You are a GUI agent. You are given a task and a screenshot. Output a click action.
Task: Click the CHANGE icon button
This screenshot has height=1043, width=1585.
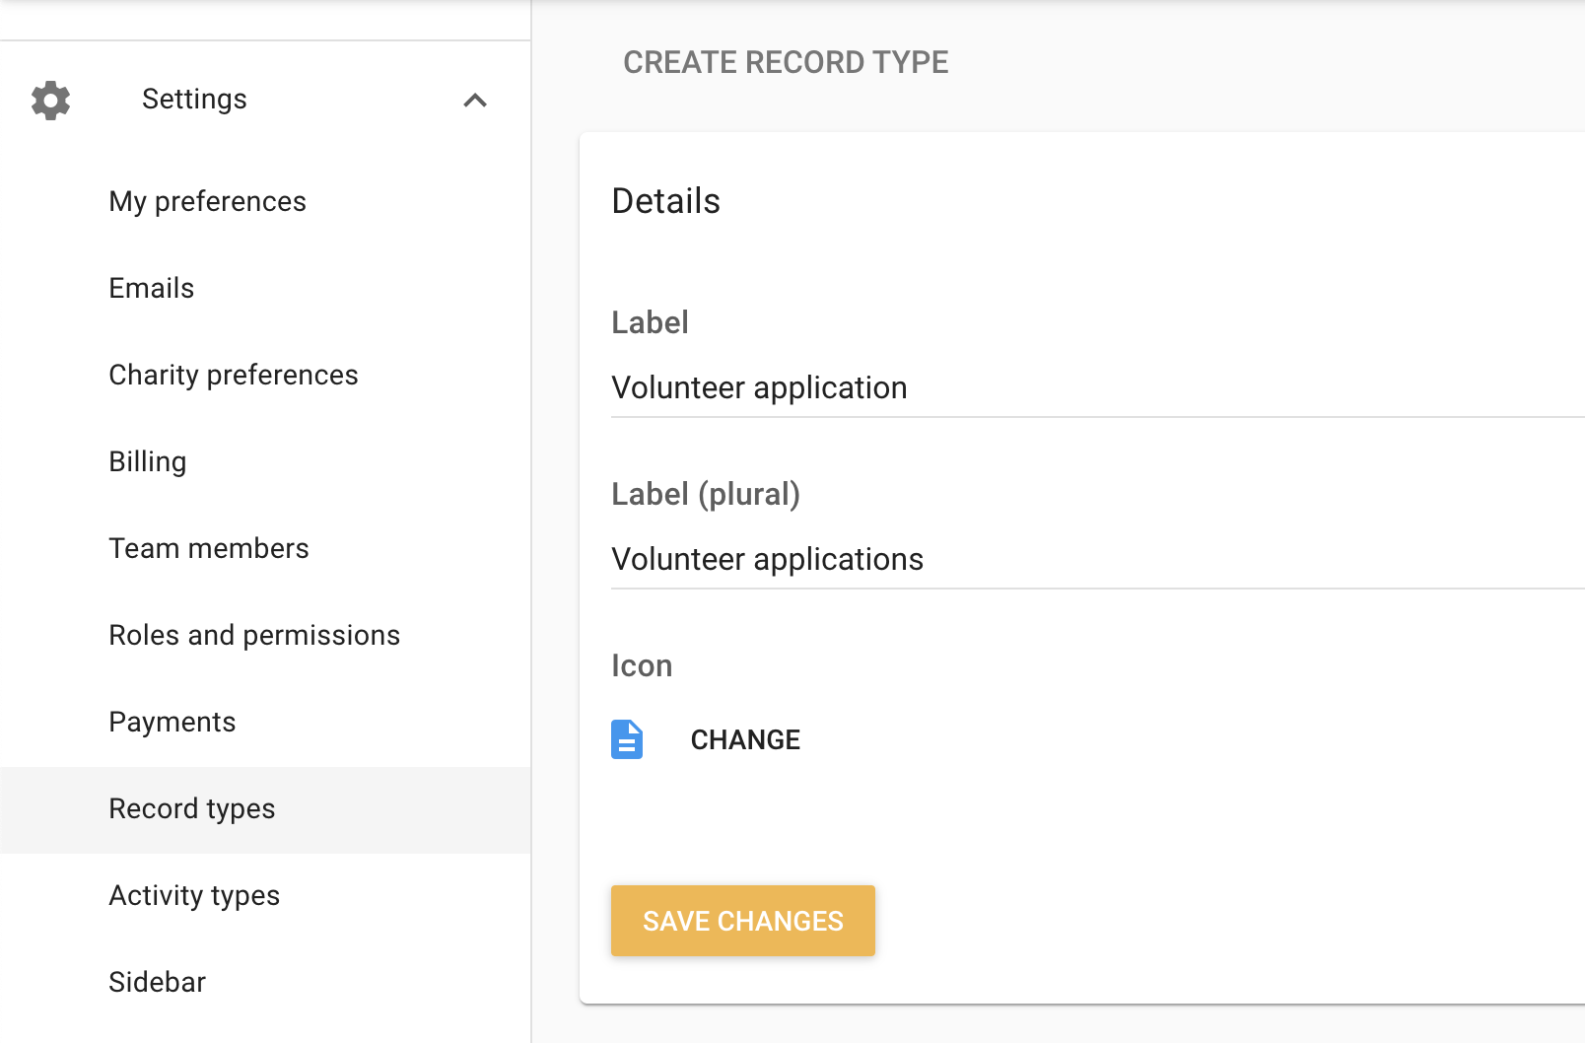745,739
